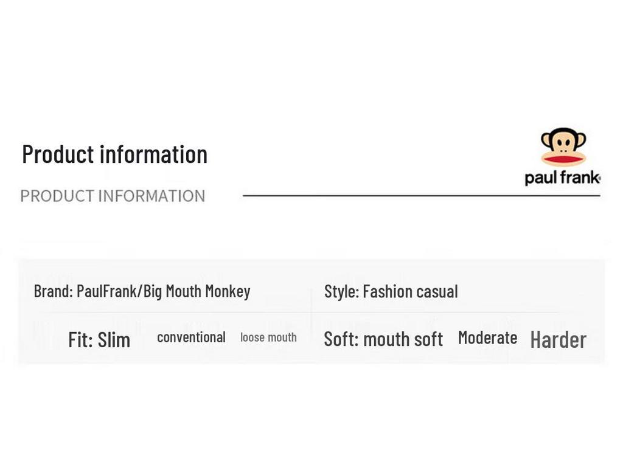Select the "conventional" fit option

[191, 337]
